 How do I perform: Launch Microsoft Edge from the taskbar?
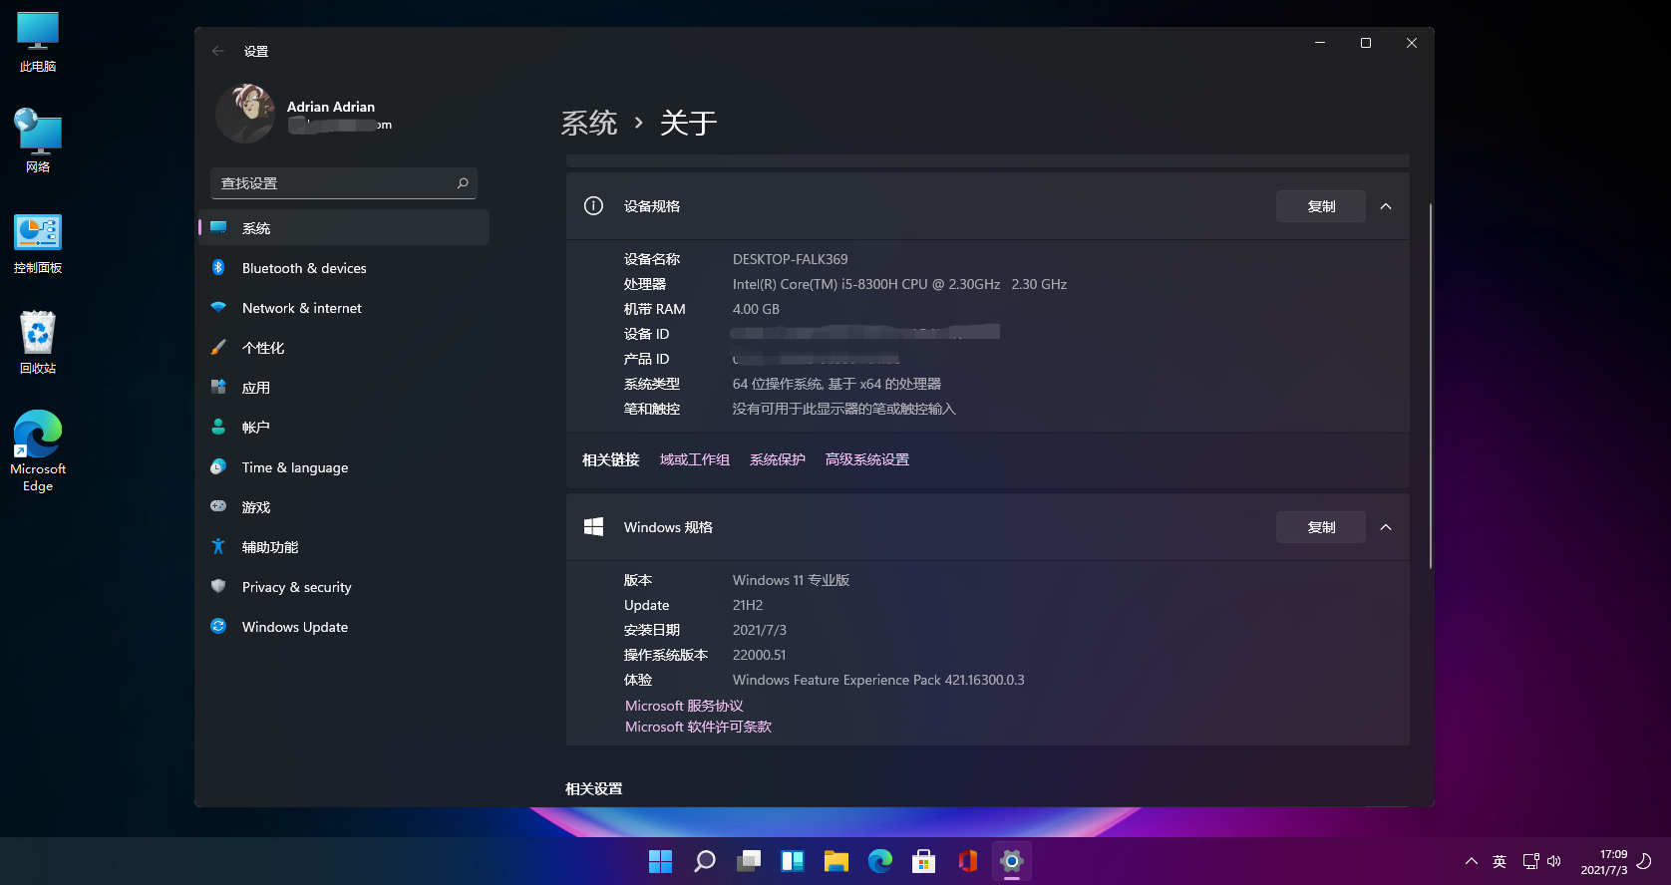879,861
